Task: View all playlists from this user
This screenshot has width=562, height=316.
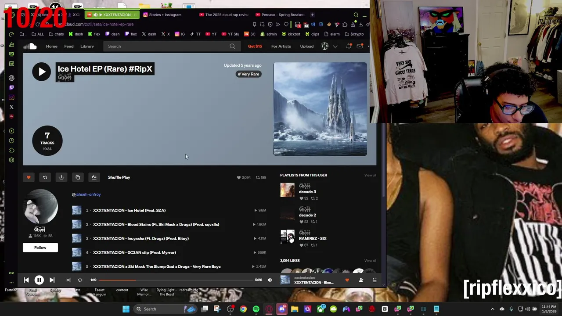Action: [370, 175]
